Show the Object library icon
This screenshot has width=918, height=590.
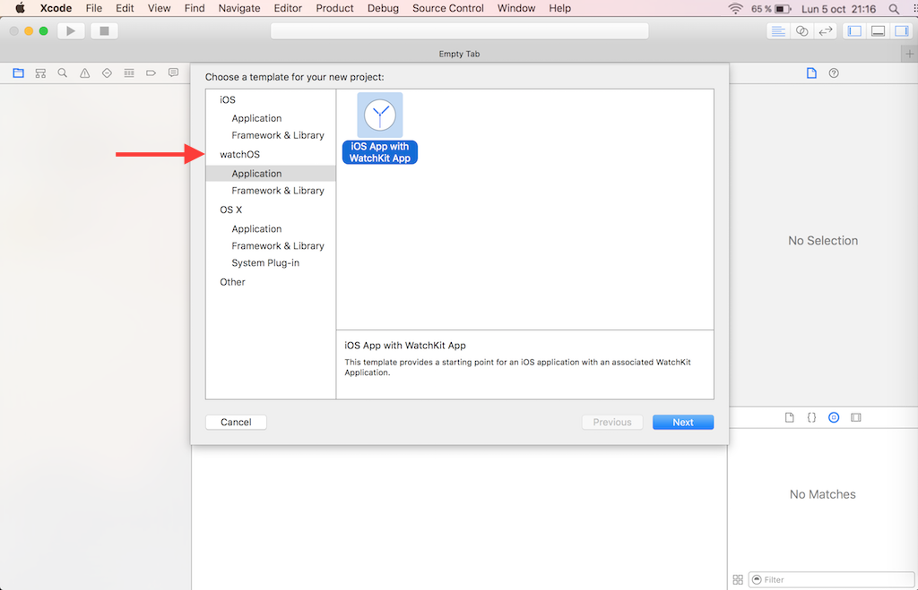point(834,417)
